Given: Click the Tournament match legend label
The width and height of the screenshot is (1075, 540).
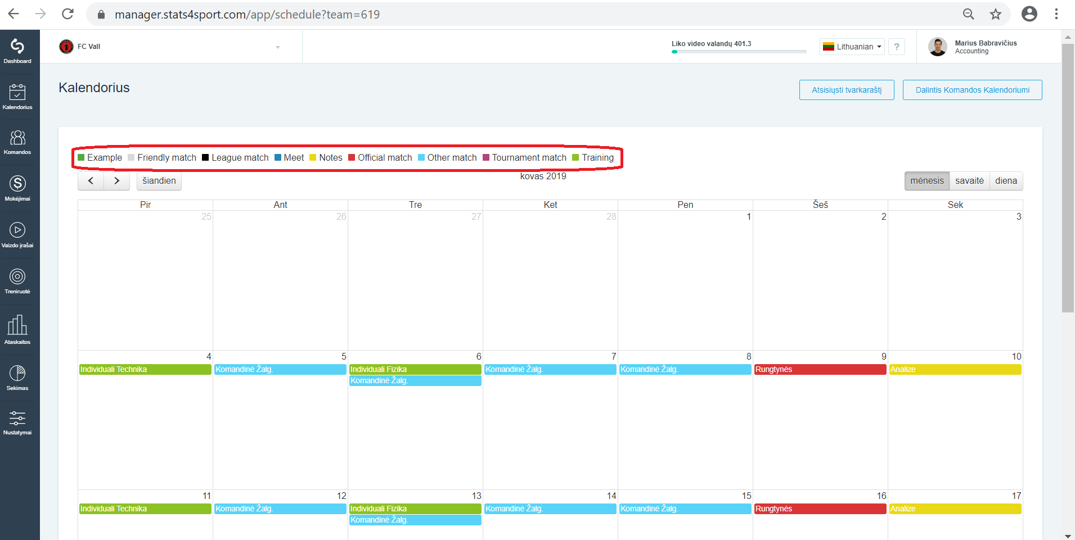Looking at the screenshot, I should pyautogui.click(x=529, y=157).
